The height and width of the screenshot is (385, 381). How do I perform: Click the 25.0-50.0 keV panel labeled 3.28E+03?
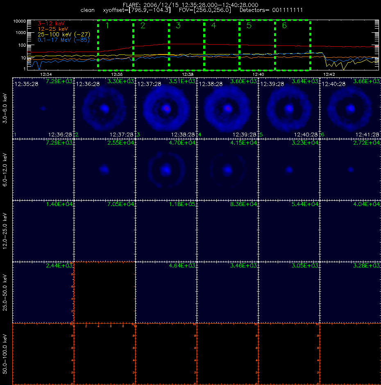pyautogui.click(x=350, y=292)
